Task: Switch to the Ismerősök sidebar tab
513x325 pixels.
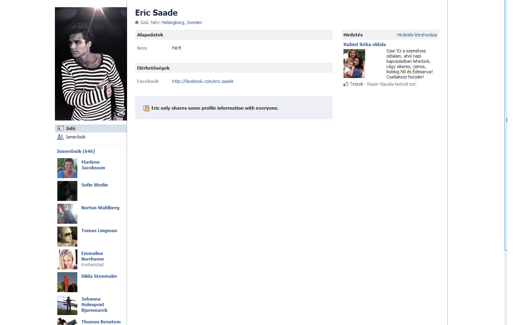Action: (76, 137)
